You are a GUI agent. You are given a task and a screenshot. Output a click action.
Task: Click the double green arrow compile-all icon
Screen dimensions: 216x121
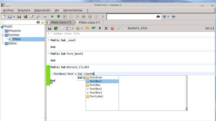click(x=58, y=16)
